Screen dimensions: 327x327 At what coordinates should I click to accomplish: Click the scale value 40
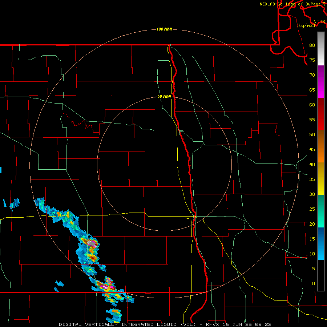tap(312, 165)
